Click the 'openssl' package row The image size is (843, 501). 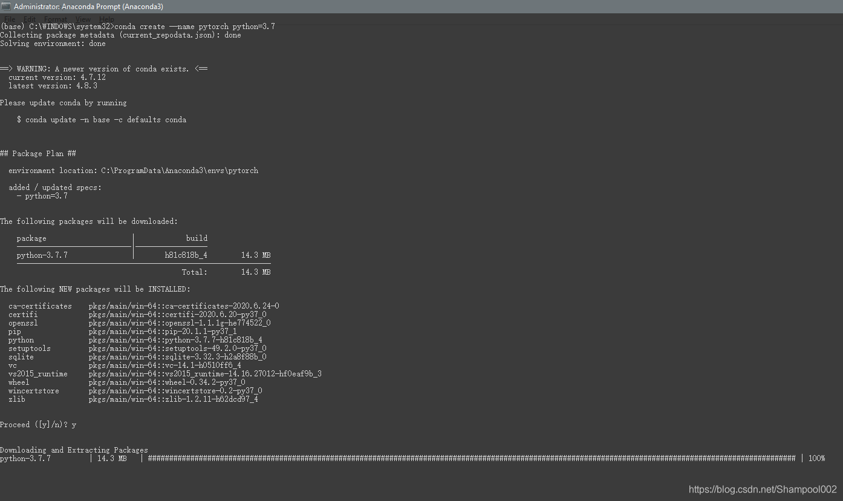[140, 323]
